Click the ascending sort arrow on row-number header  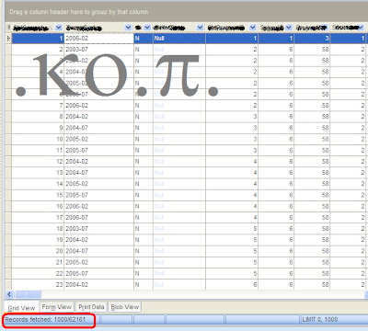[51, 28]
